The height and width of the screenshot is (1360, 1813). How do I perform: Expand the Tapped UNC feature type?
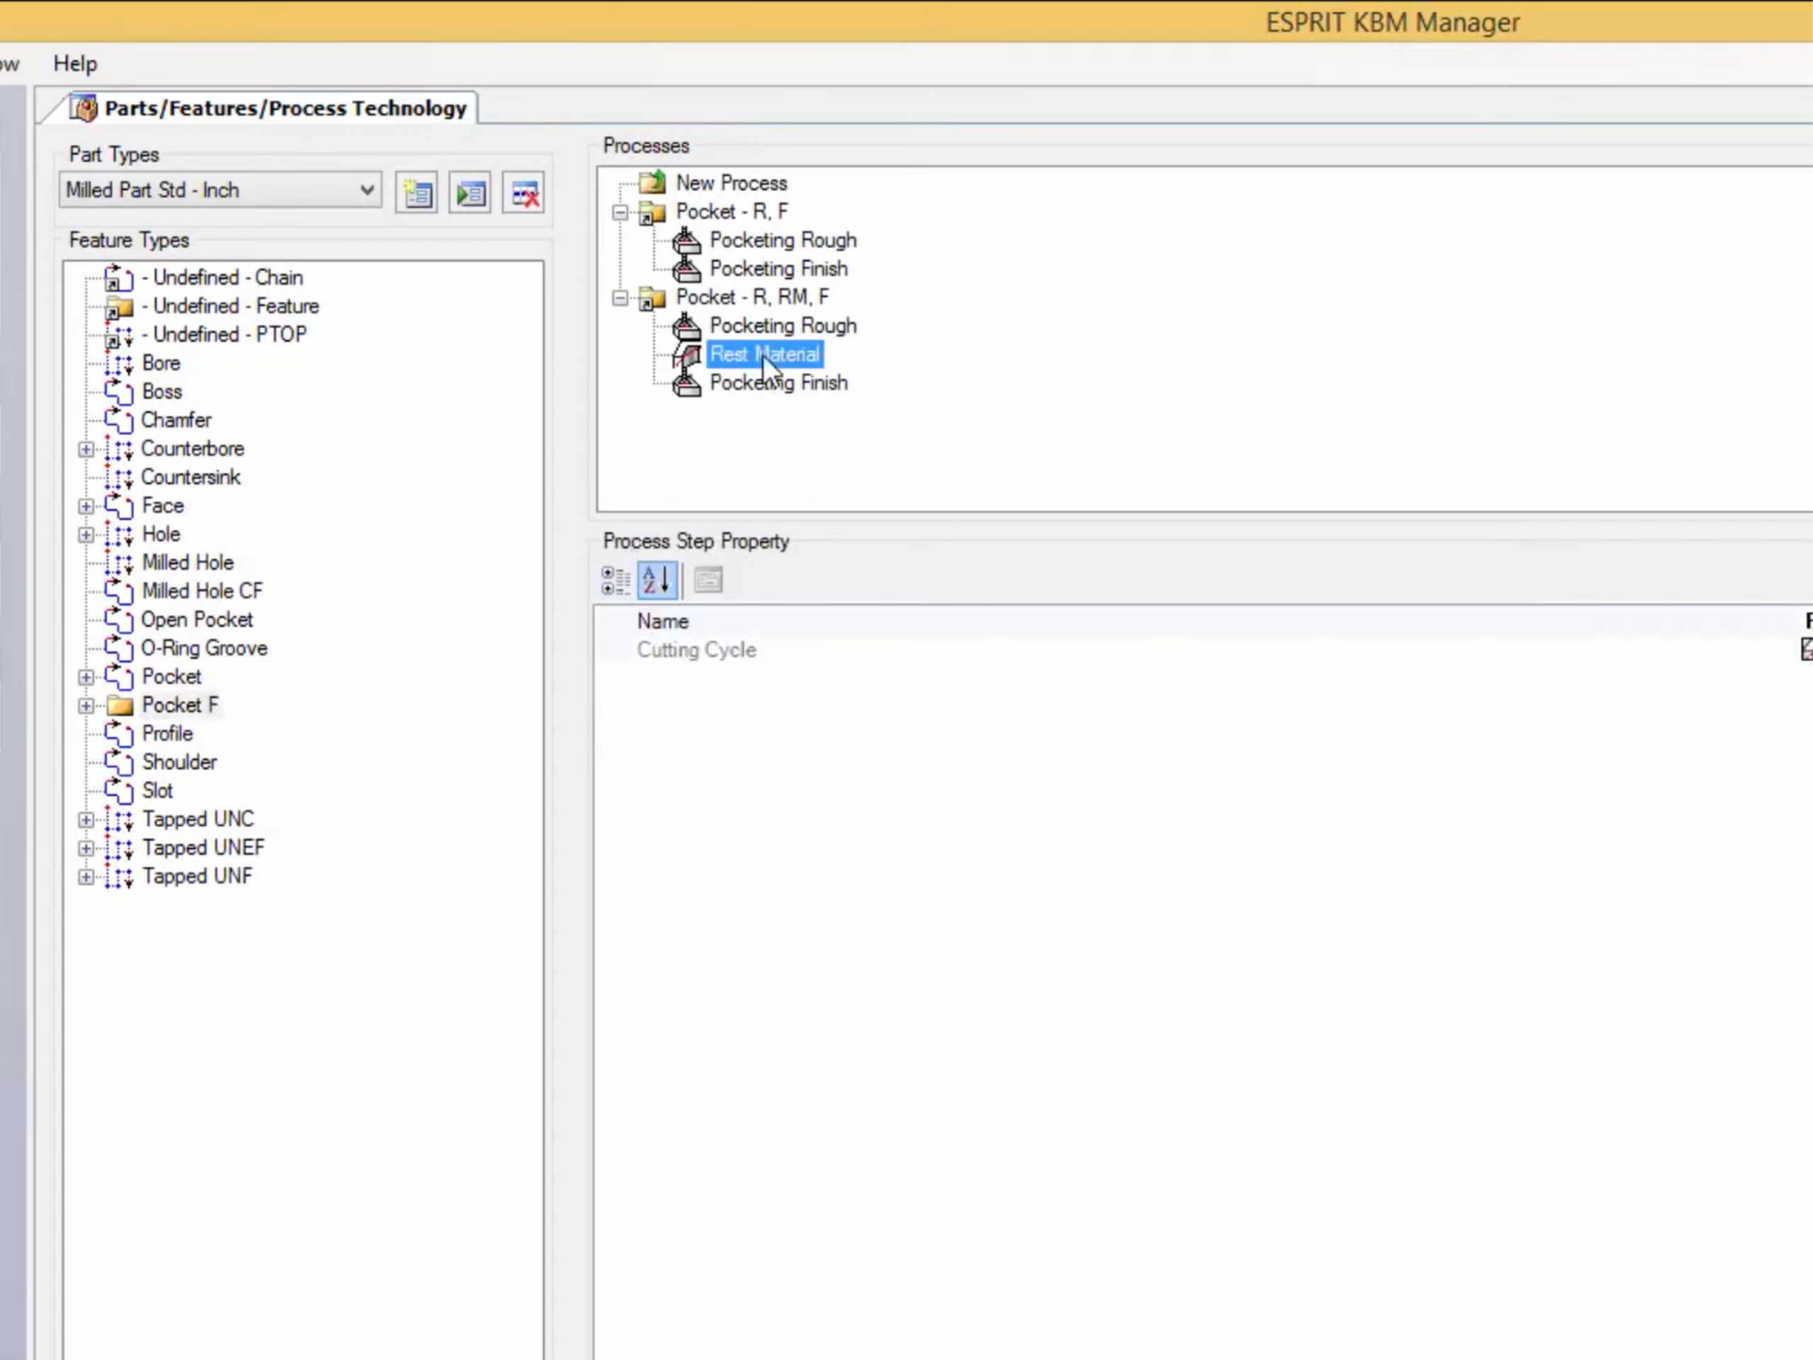[85, 819]
